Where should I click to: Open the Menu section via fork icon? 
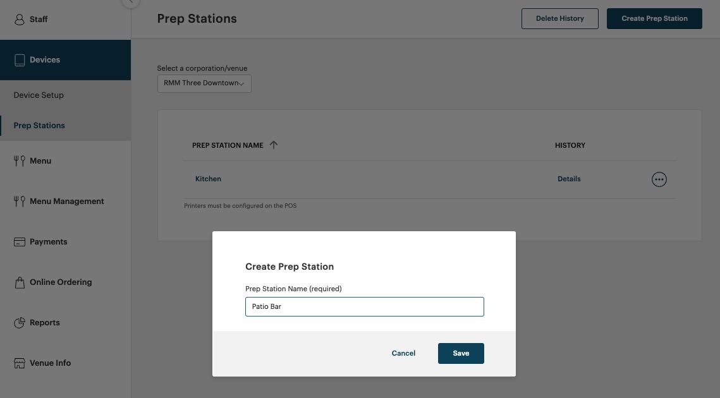tap(19, 160)
